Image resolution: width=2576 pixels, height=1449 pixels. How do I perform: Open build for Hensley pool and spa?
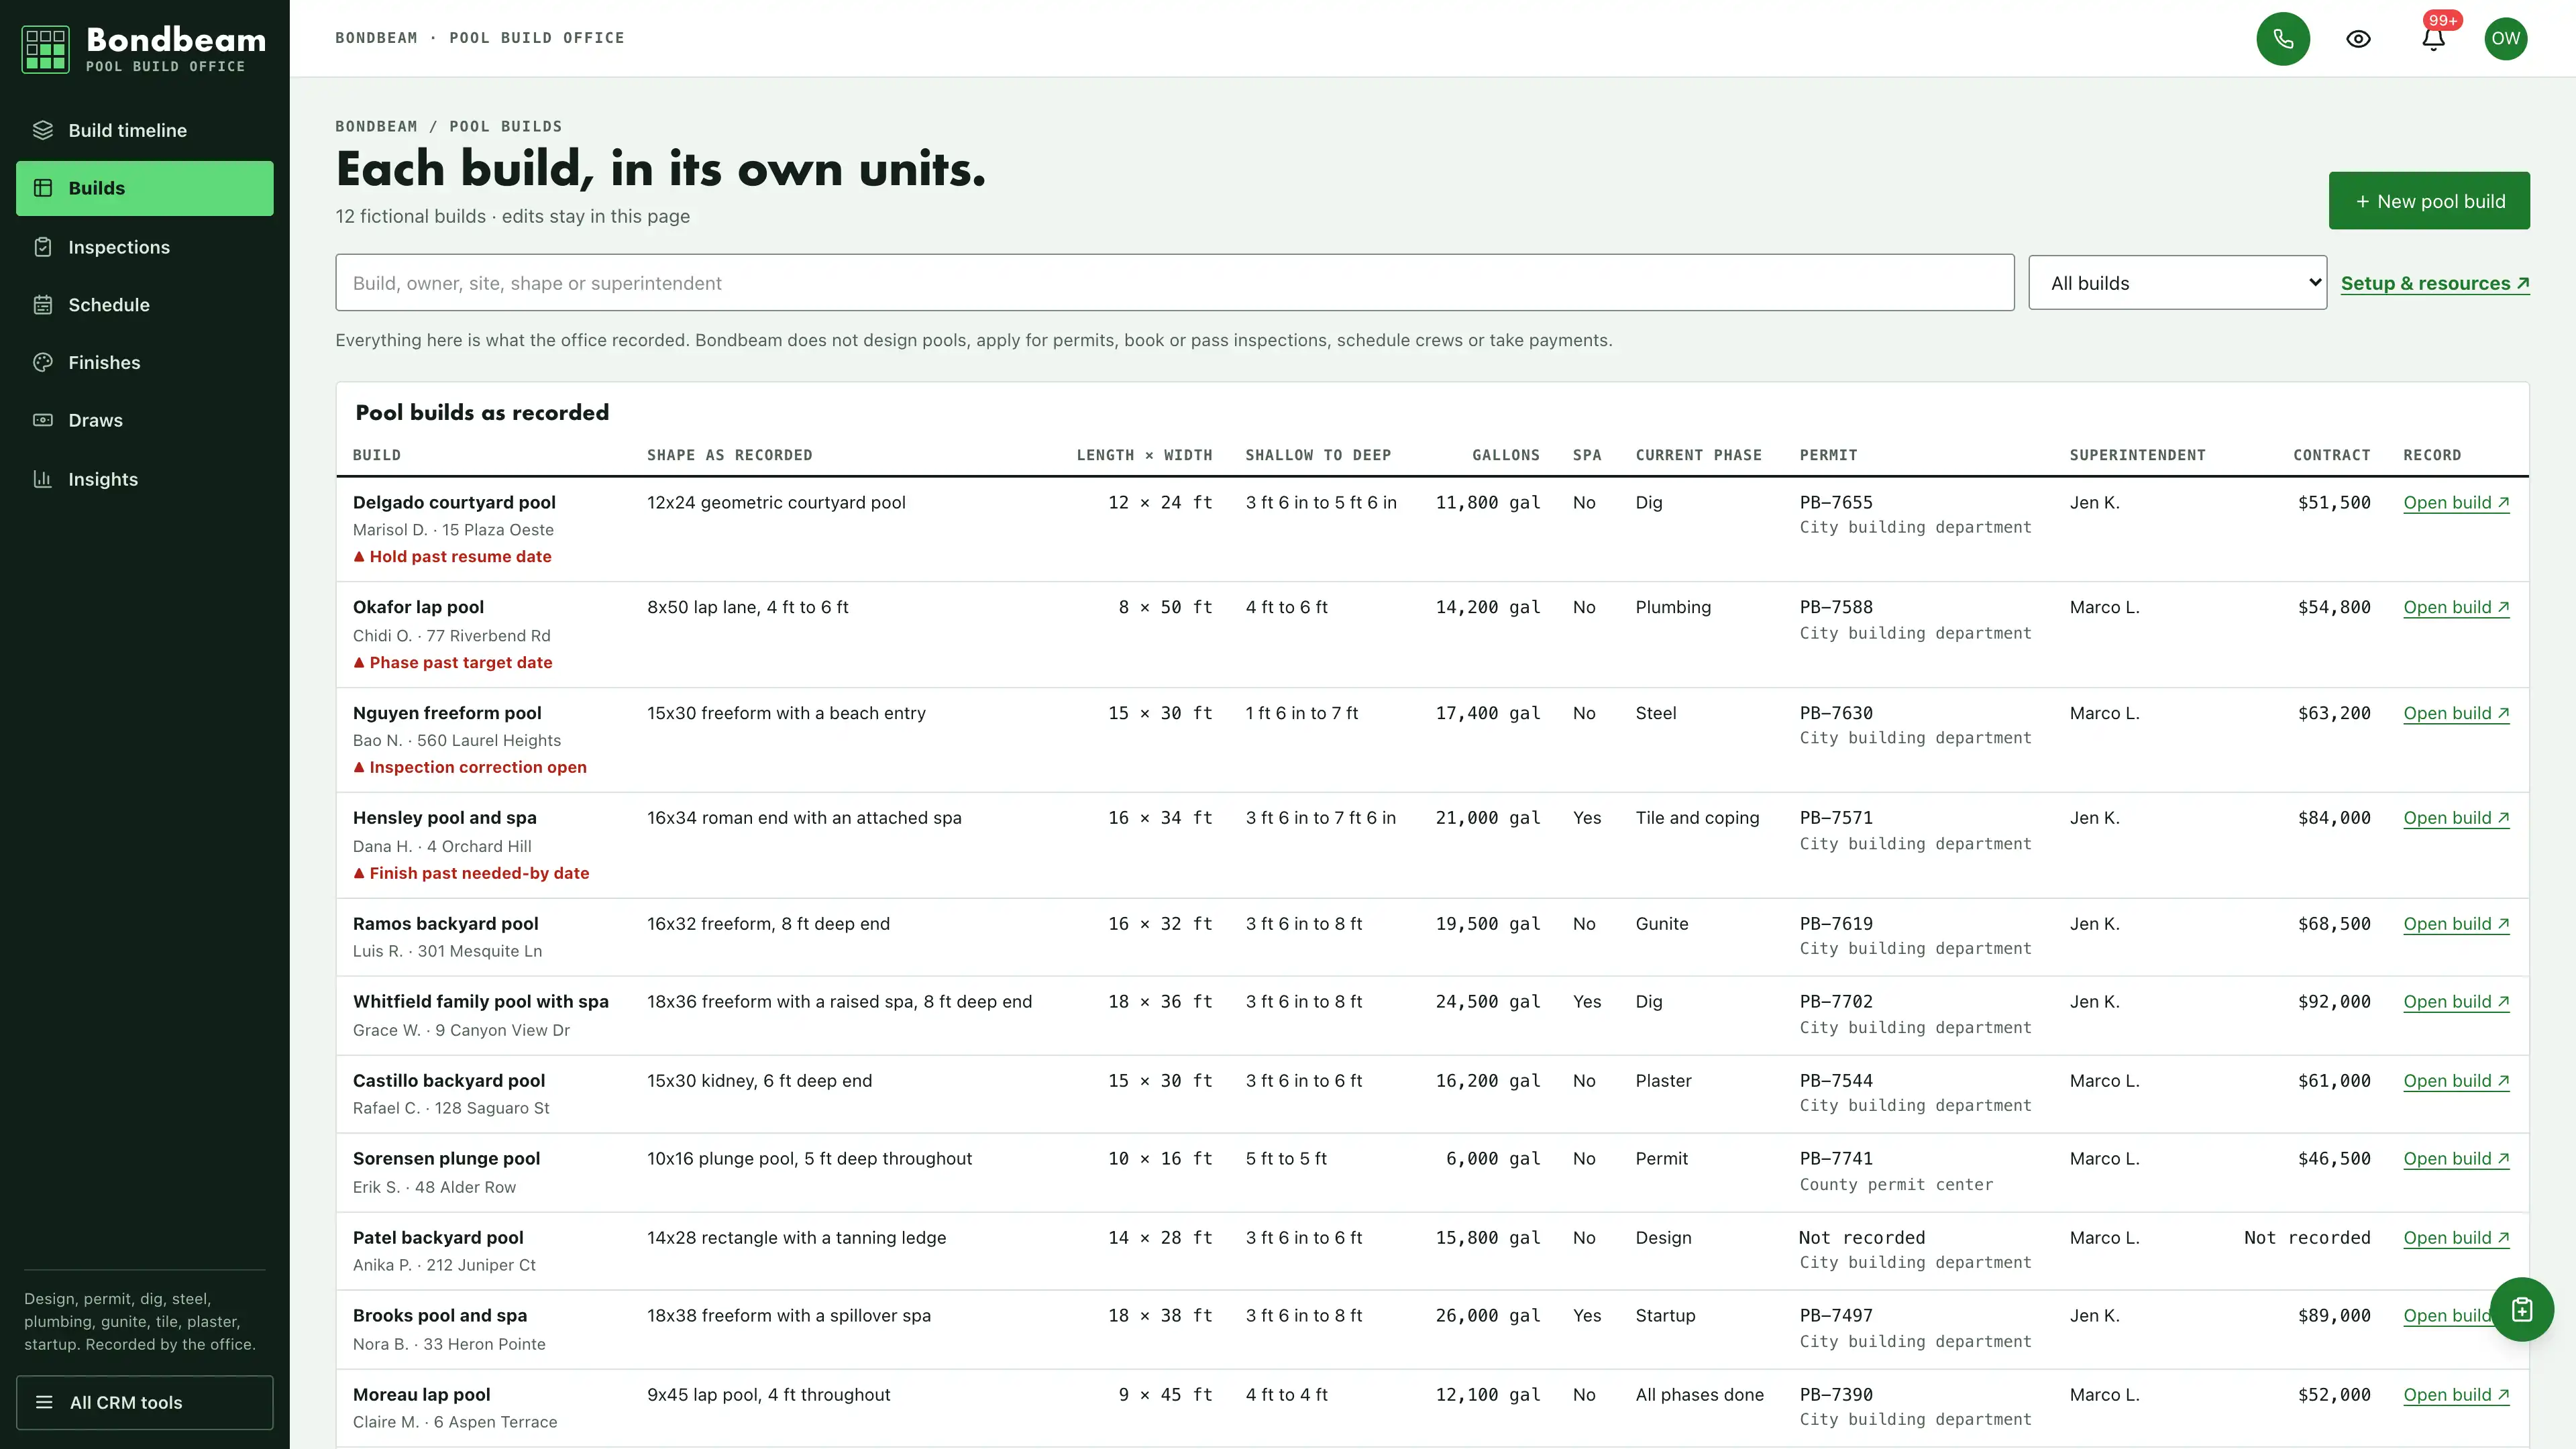pyautogui.click(x=2456, y=818)
